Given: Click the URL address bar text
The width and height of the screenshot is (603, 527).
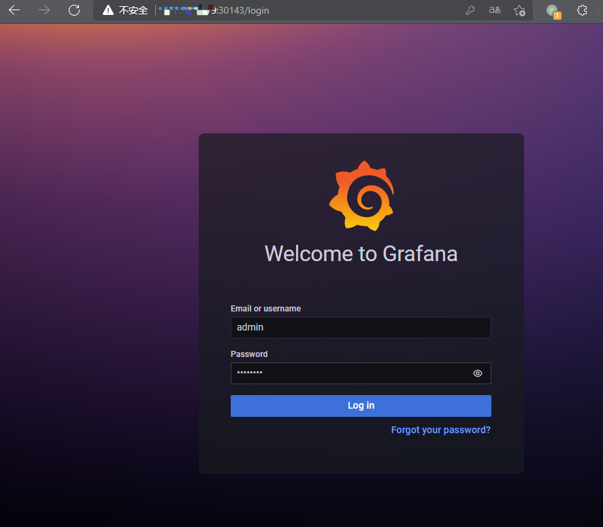Looking at the screenshot, I should tap(214, 10).
